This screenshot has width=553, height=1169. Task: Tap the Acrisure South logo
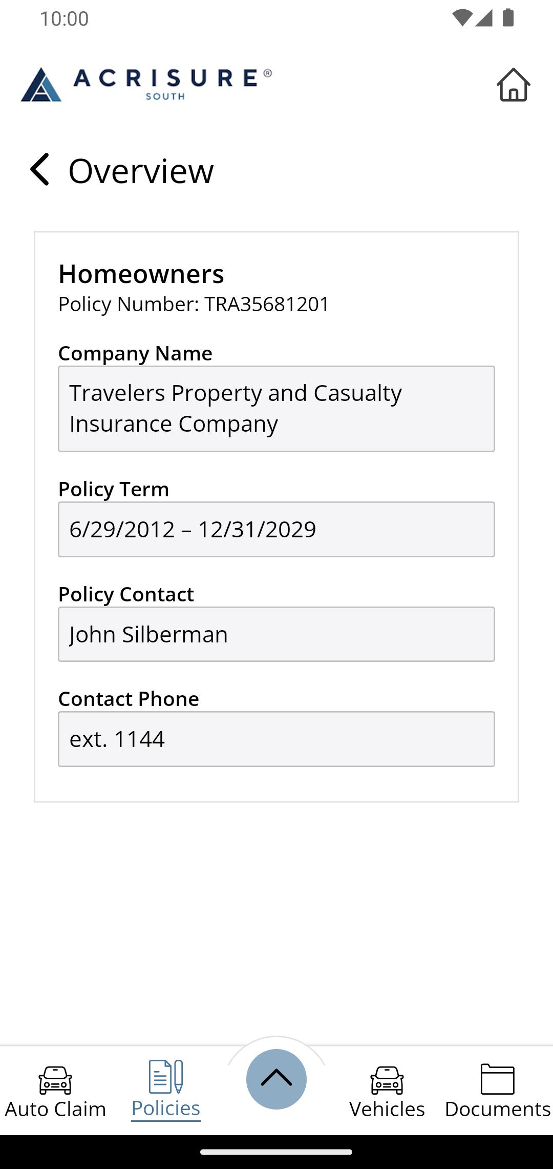[146, 84]
